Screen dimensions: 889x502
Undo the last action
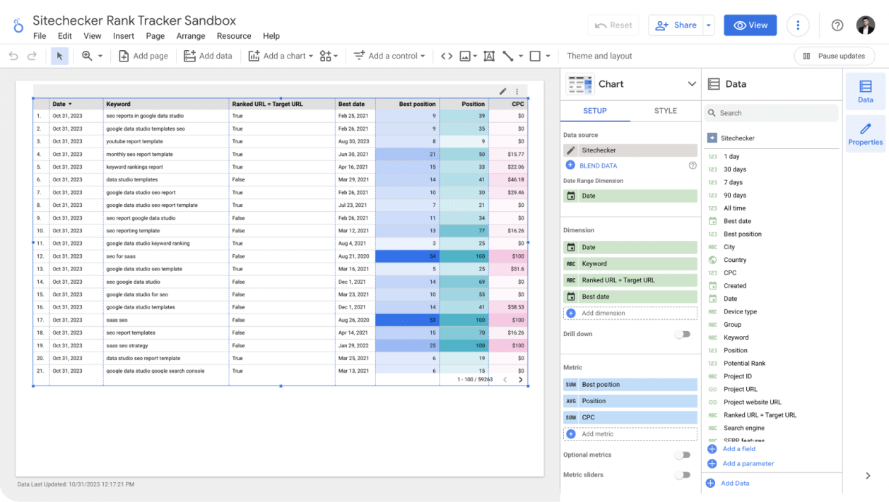coord(13,56)
